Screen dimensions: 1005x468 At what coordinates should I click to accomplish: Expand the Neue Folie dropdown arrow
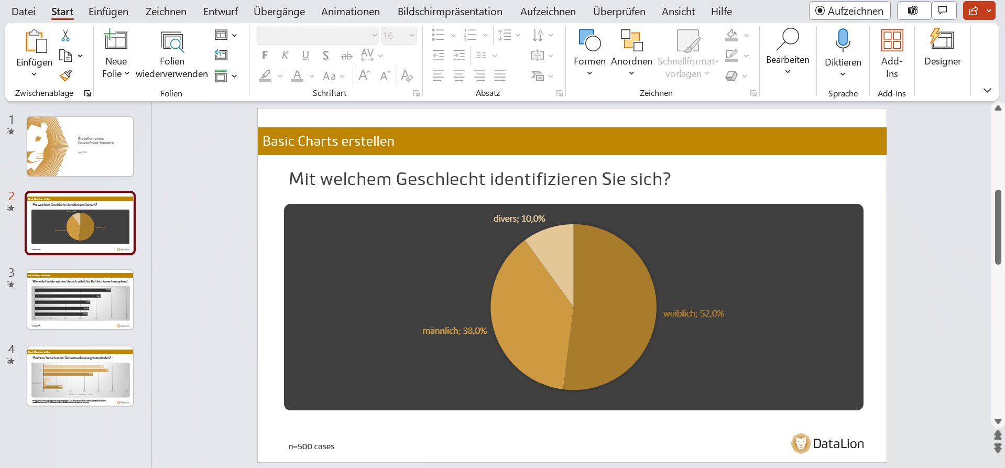(127, 74)
